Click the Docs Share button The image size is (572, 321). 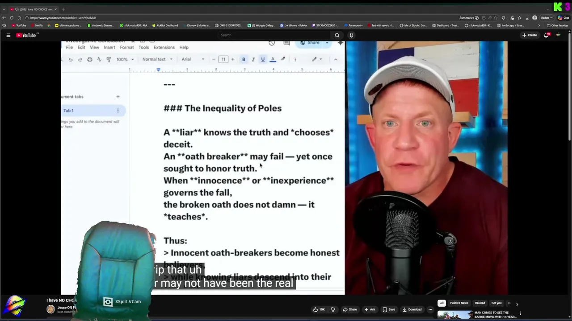[310, 43]
